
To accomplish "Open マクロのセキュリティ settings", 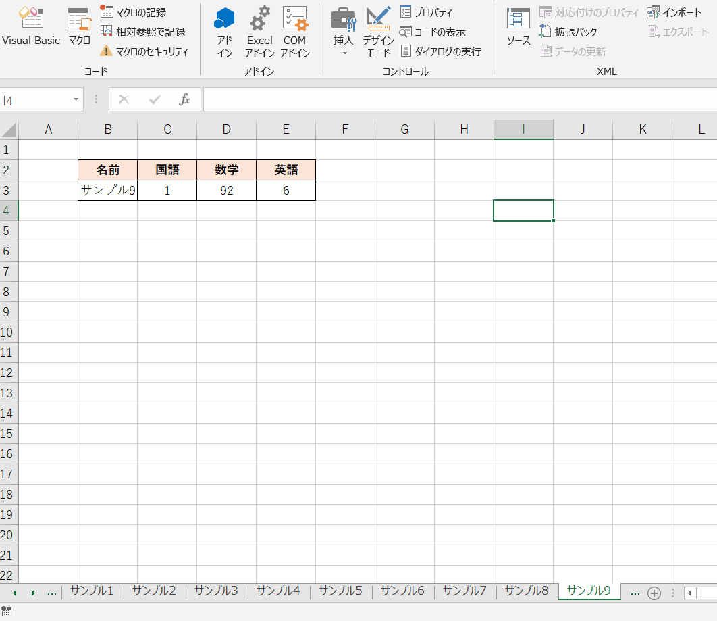I will (x=144, y=51).
